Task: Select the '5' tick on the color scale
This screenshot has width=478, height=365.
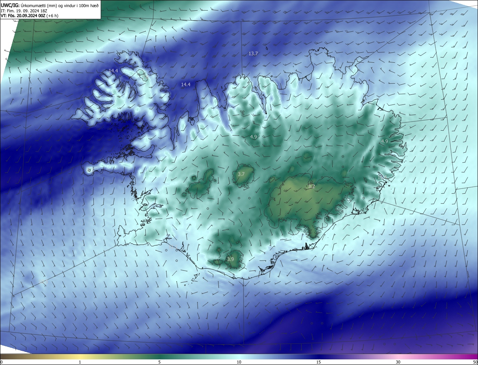Action: click(x=159, y=362)
